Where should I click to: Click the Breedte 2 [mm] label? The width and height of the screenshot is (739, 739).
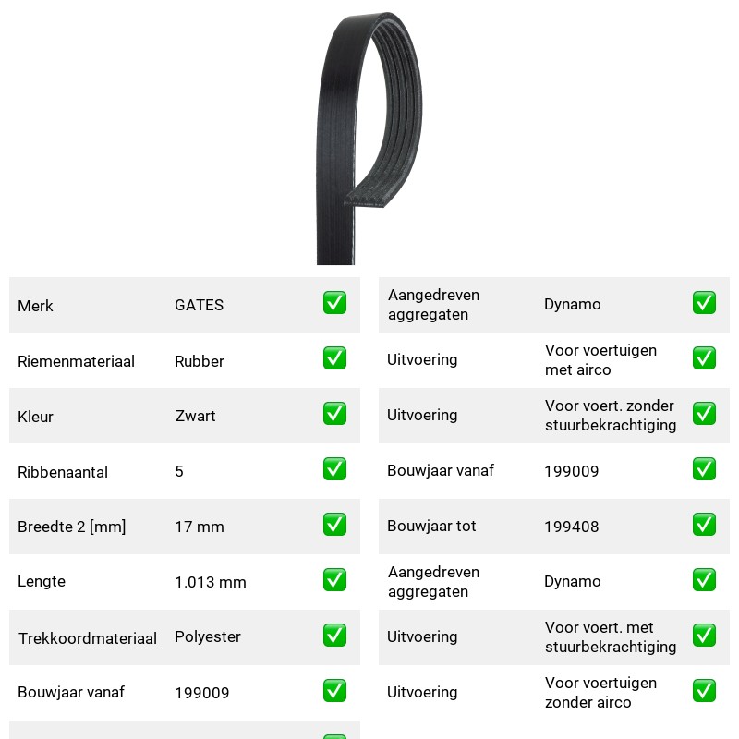click(72, 527)
